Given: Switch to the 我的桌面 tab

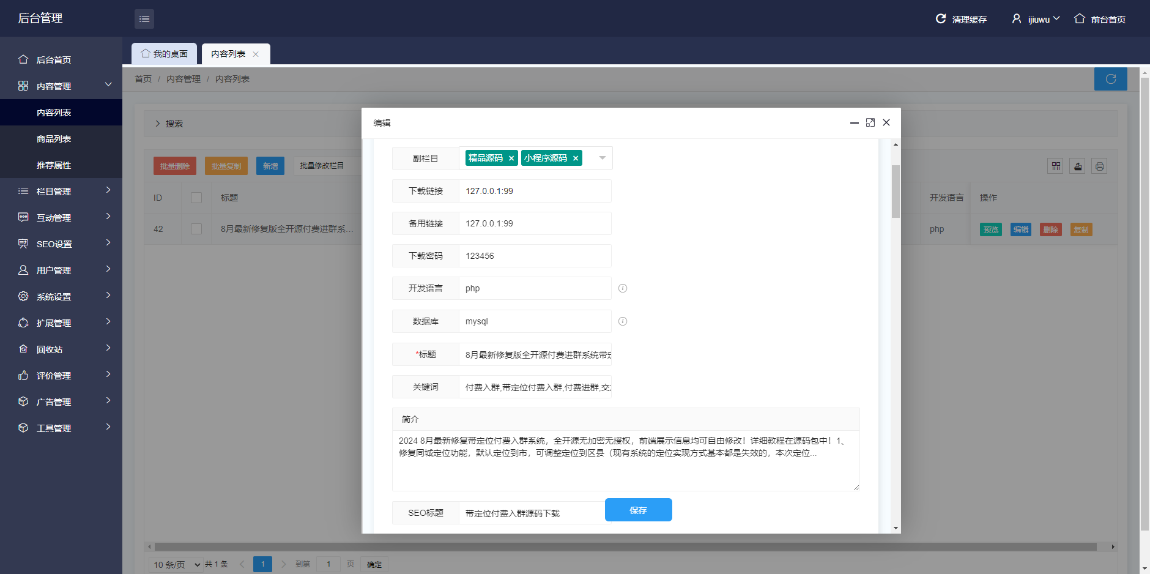Looking at the screenshot, I should click(164, 54).
